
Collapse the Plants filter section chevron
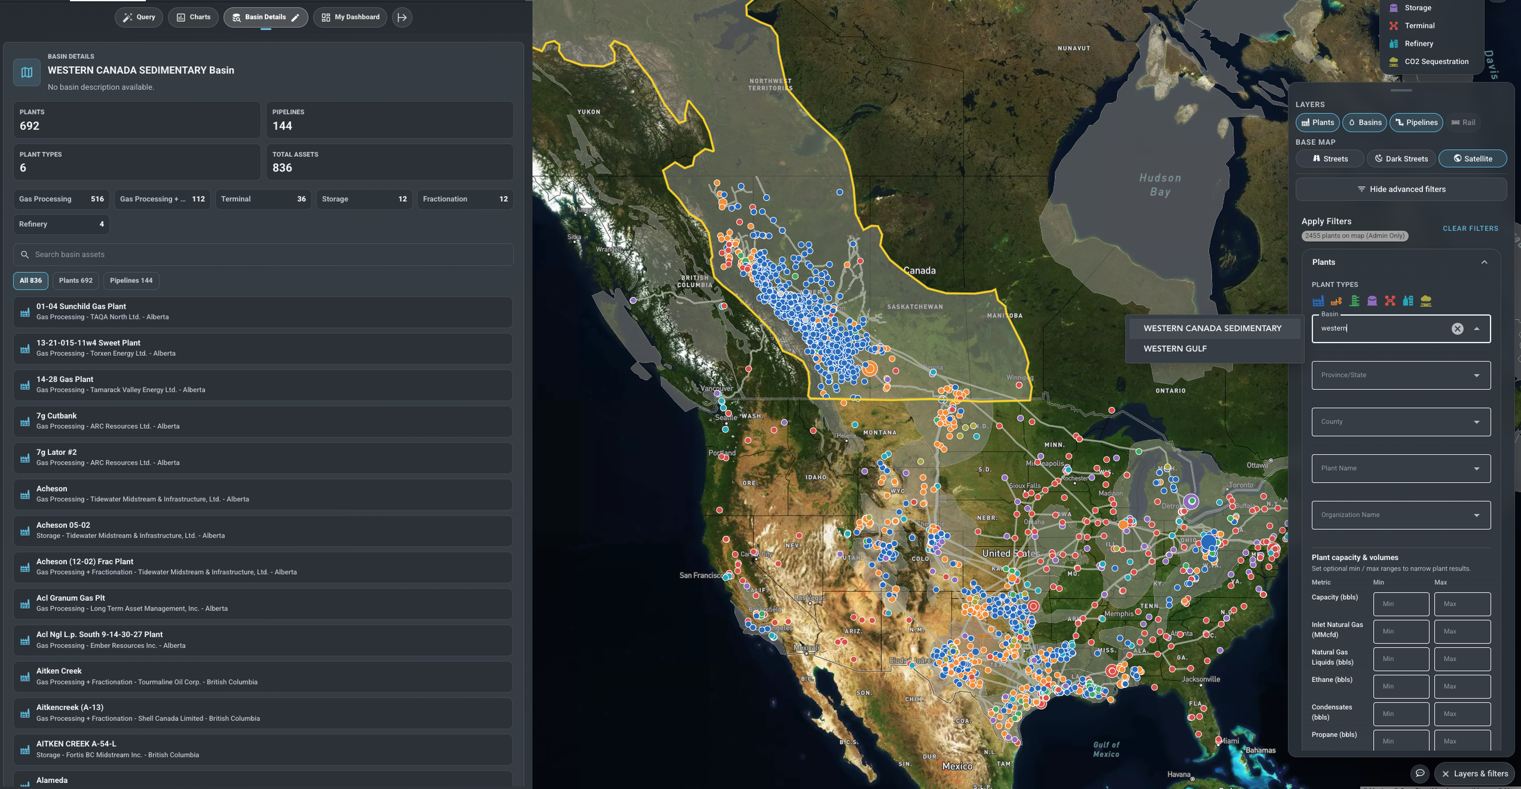[x=1484, y=262]
